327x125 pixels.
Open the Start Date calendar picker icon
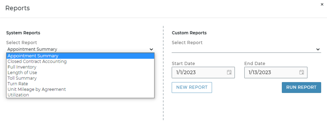click(x=229, y=72)
